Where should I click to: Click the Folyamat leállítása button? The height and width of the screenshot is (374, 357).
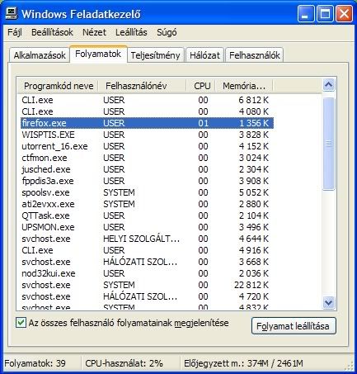294,326
